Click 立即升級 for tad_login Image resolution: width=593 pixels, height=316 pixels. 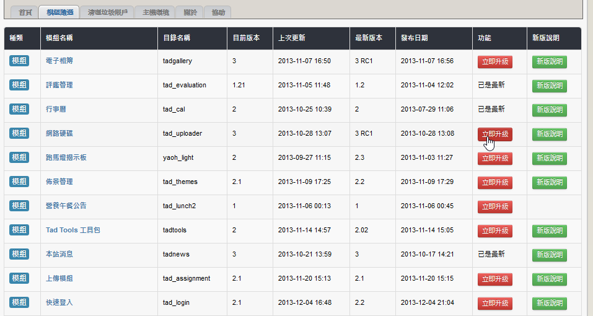coord(494,303)
